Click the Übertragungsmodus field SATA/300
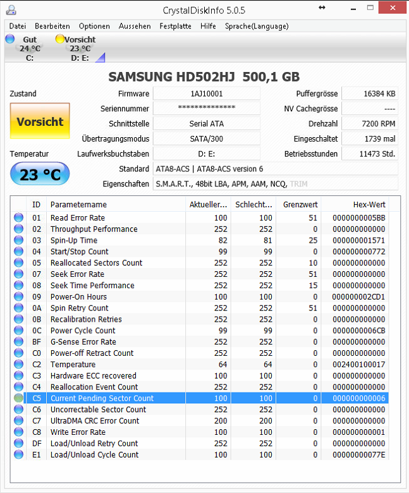The image size is (409, 493). pyautogui.click(x=207, y=138)
